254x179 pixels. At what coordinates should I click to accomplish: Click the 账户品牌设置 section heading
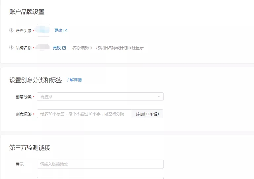point(27,12)
